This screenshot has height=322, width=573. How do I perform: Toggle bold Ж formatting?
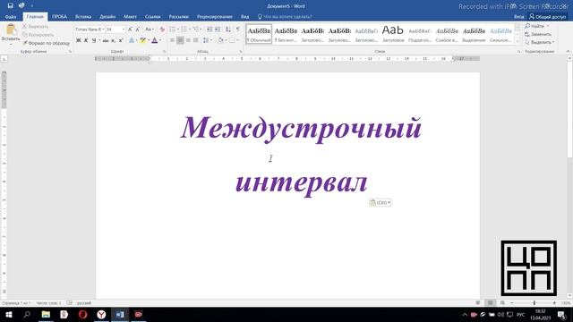(78, 40)
